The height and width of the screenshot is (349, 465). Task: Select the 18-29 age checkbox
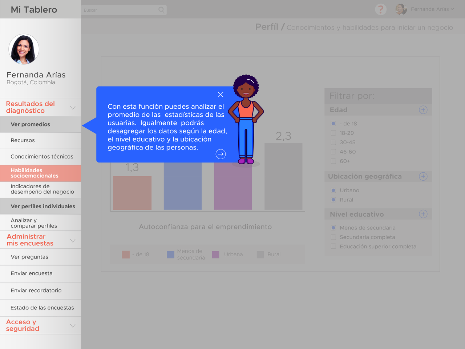tap(333, 133)
